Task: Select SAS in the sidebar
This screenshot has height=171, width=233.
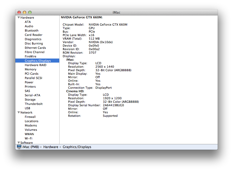Action: tap(27, 91)
